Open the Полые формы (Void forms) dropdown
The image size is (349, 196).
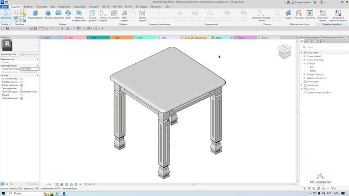93,16
